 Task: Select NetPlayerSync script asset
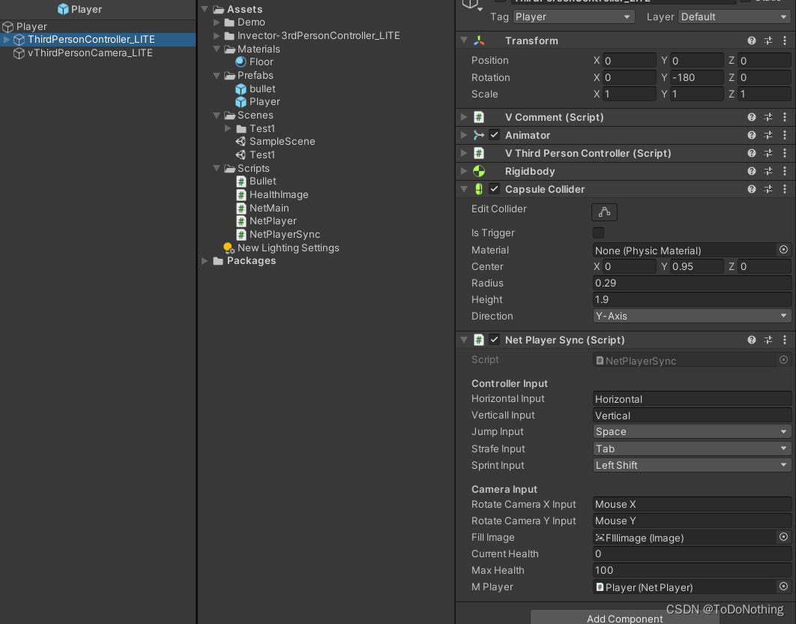pyautogui.click(x=278, y=234)
